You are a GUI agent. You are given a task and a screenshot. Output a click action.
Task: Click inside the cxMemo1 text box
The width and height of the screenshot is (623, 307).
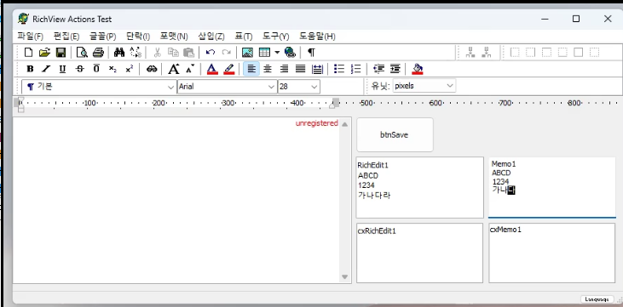click(552, 253)
